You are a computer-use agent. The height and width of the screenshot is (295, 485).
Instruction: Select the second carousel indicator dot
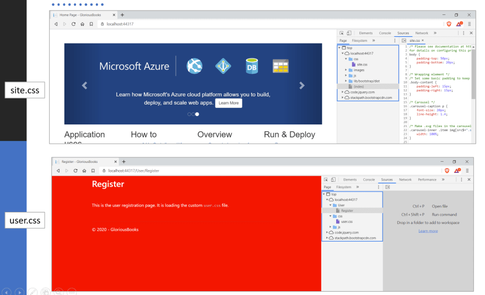coord(193,114)
